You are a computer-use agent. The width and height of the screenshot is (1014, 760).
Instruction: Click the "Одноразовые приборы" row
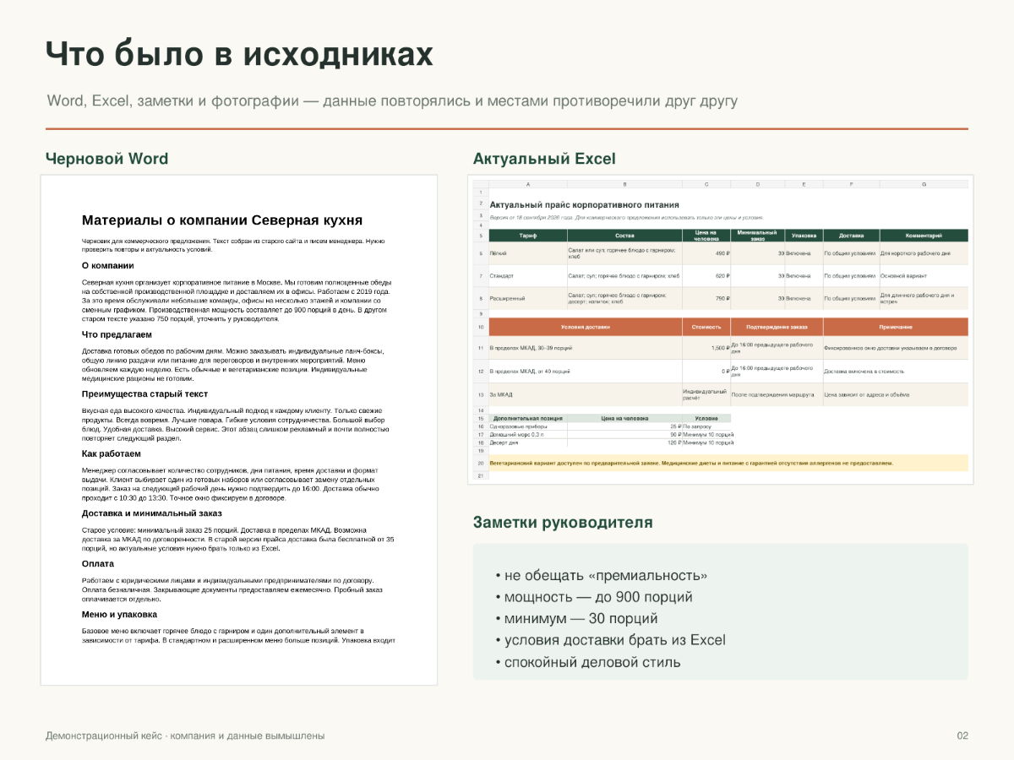(x=610, y=426)
